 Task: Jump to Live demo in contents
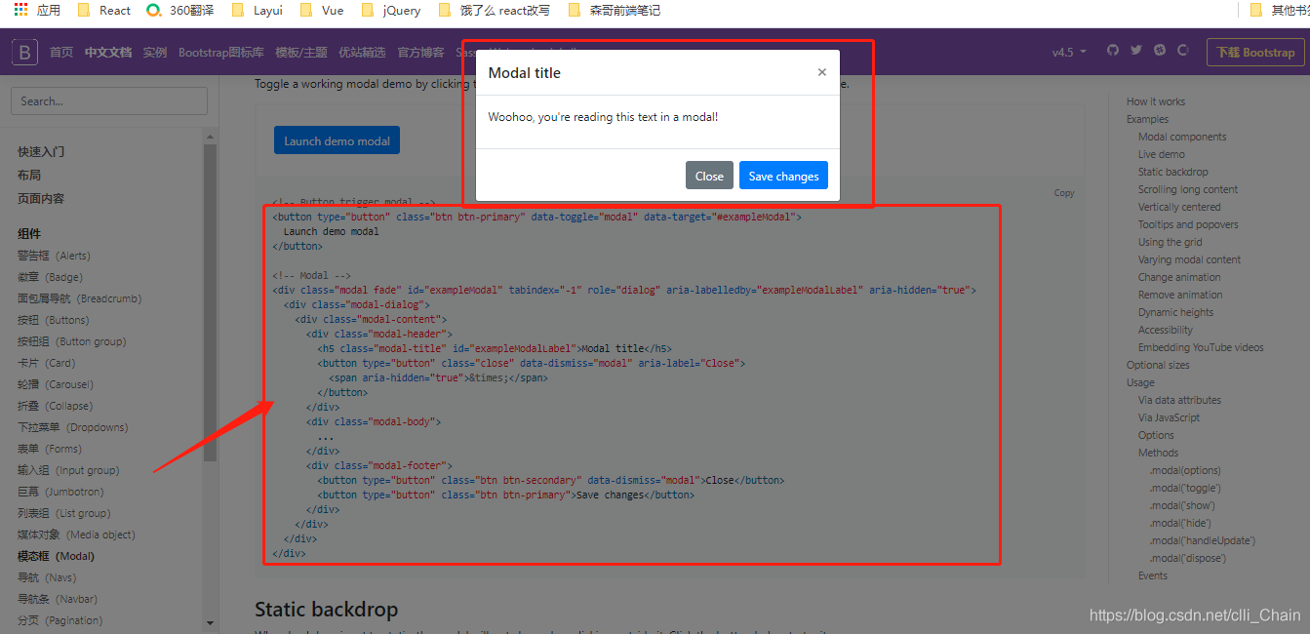1162,154
